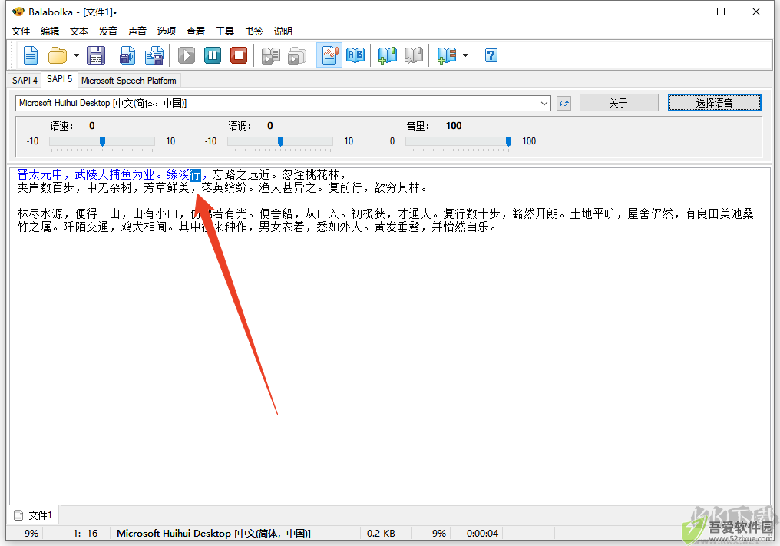Maximize the Balabolka window

(x=721, y=12)
